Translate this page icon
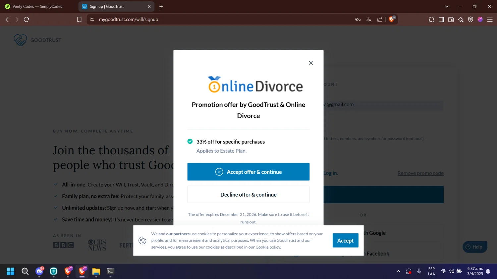This screenshot has width=497, height=279. click(369, 20)
